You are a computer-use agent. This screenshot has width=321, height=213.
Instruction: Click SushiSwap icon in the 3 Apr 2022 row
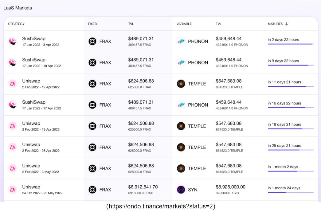click(x=13, y=41)
